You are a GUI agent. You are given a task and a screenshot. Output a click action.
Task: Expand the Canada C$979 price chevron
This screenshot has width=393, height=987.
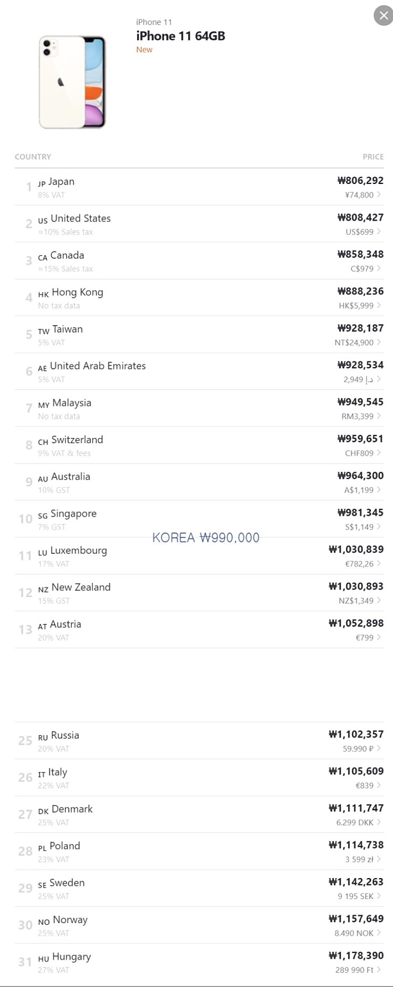coord(379,268)
